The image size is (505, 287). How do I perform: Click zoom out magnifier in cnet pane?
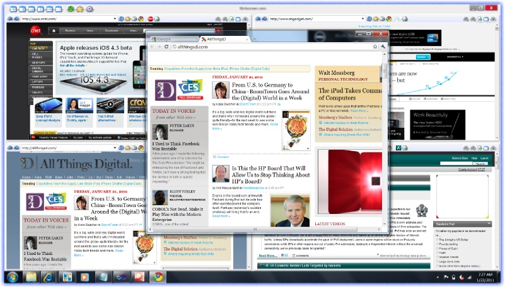coord(218,20)
